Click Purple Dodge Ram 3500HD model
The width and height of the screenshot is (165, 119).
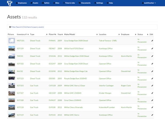[x=75, y=79]
